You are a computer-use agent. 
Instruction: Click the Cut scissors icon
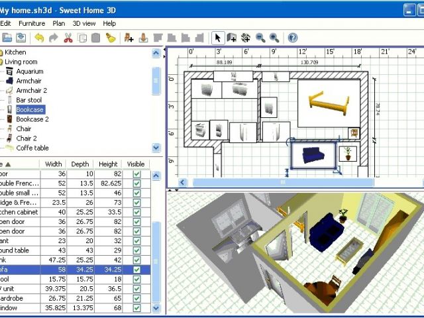click(x=68, y=38)
